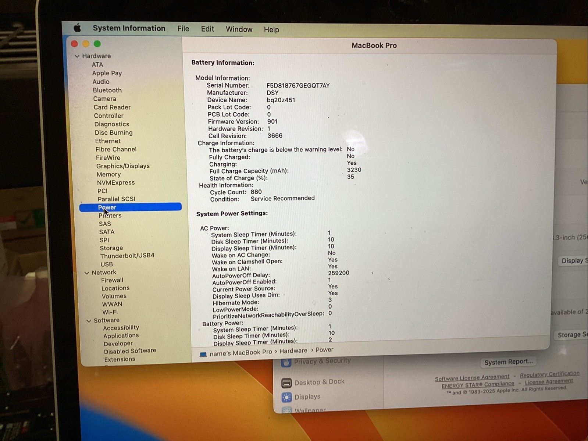Viewport: 588px width, 441px height.
Task: Open the File menu
Action: [183, 29]
